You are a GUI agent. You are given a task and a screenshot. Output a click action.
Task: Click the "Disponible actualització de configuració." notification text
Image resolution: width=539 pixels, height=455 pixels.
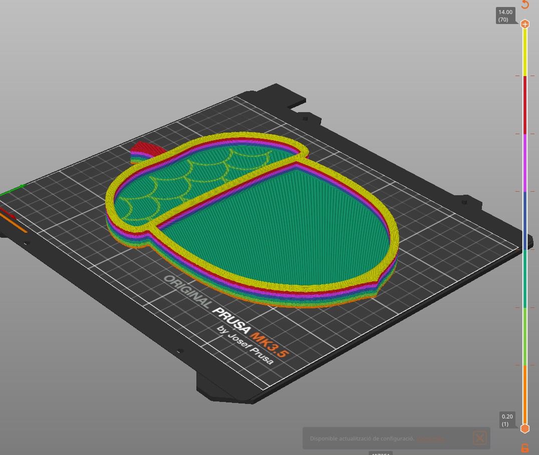pos(362,438)
